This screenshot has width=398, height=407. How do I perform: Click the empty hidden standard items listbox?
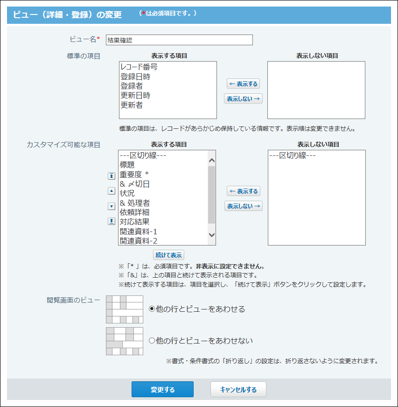[x=316, y=90]
